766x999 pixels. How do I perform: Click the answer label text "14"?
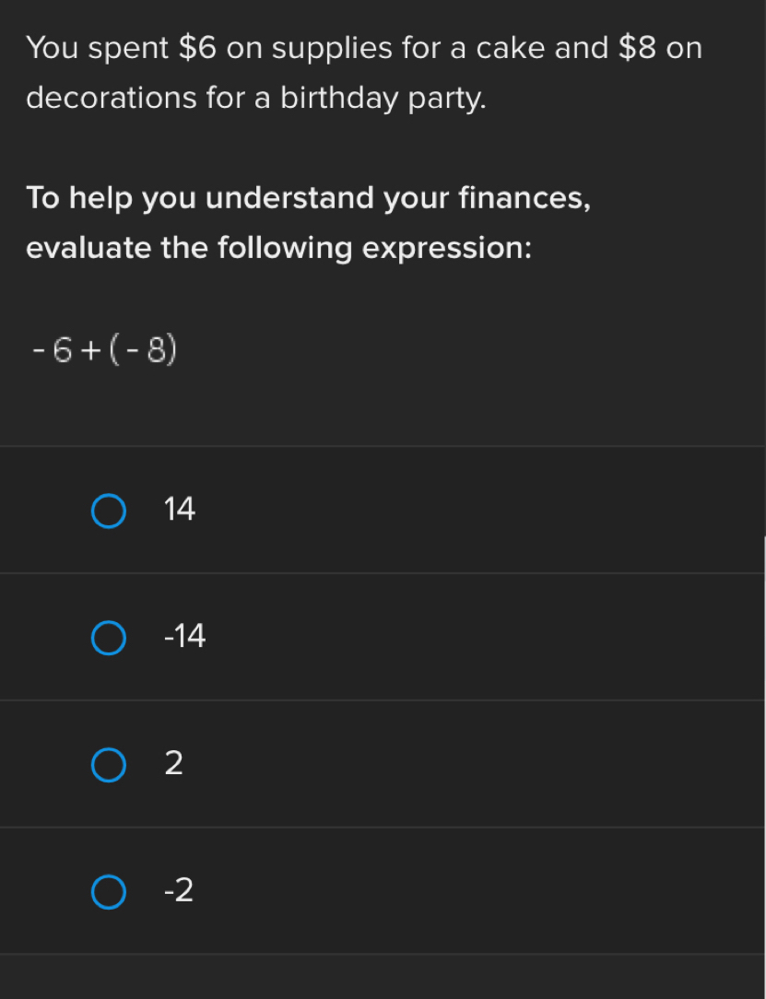click(x=180, y=510)
